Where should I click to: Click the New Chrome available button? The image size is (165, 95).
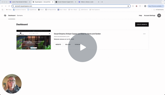click(x=156, y=6)
